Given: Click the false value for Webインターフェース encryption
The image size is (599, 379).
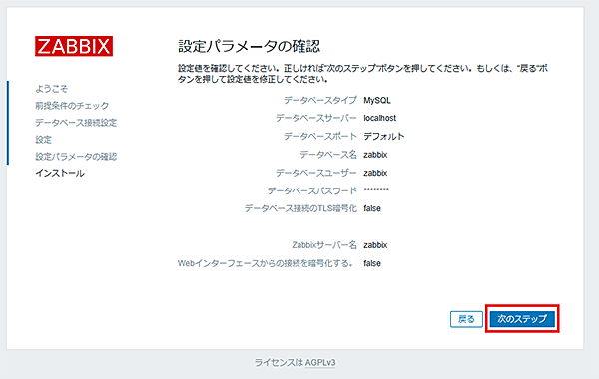Looking at the screenshot, I should 372,263.
